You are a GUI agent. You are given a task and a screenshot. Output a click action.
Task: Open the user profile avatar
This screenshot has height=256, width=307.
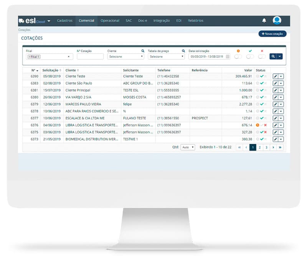click(x=277, y=21)
